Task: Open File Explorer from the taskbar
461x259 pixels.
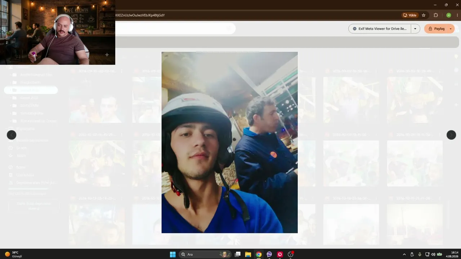Action: [248, 254]
